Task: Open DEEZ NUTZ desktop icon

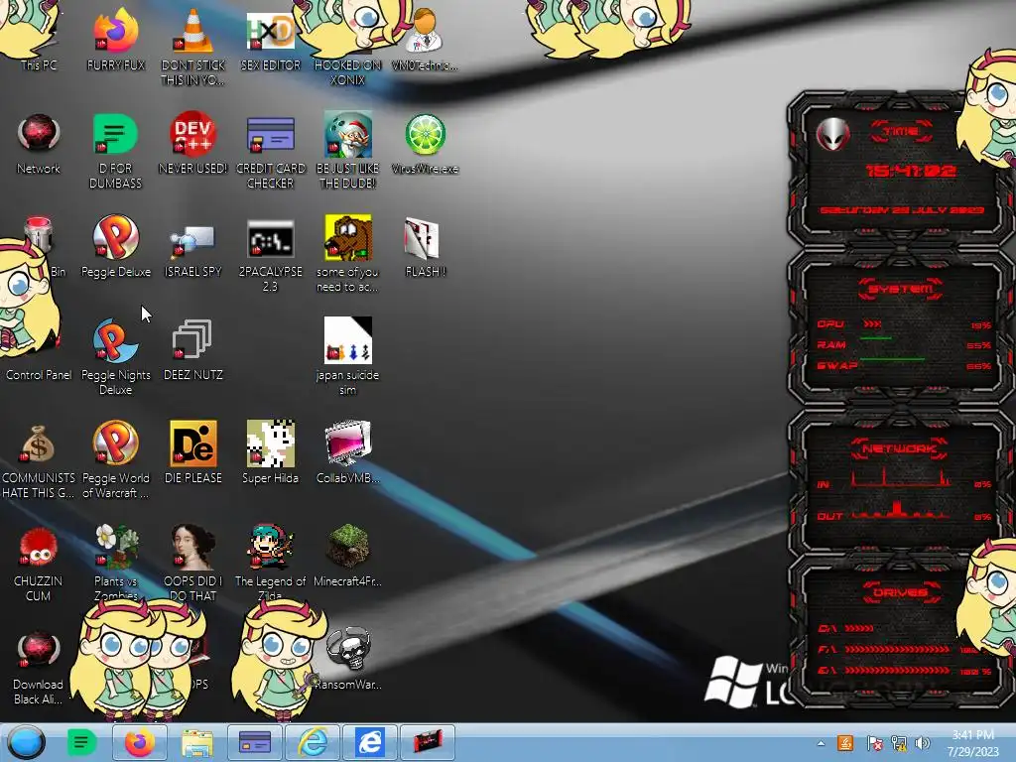Action: 193,350
